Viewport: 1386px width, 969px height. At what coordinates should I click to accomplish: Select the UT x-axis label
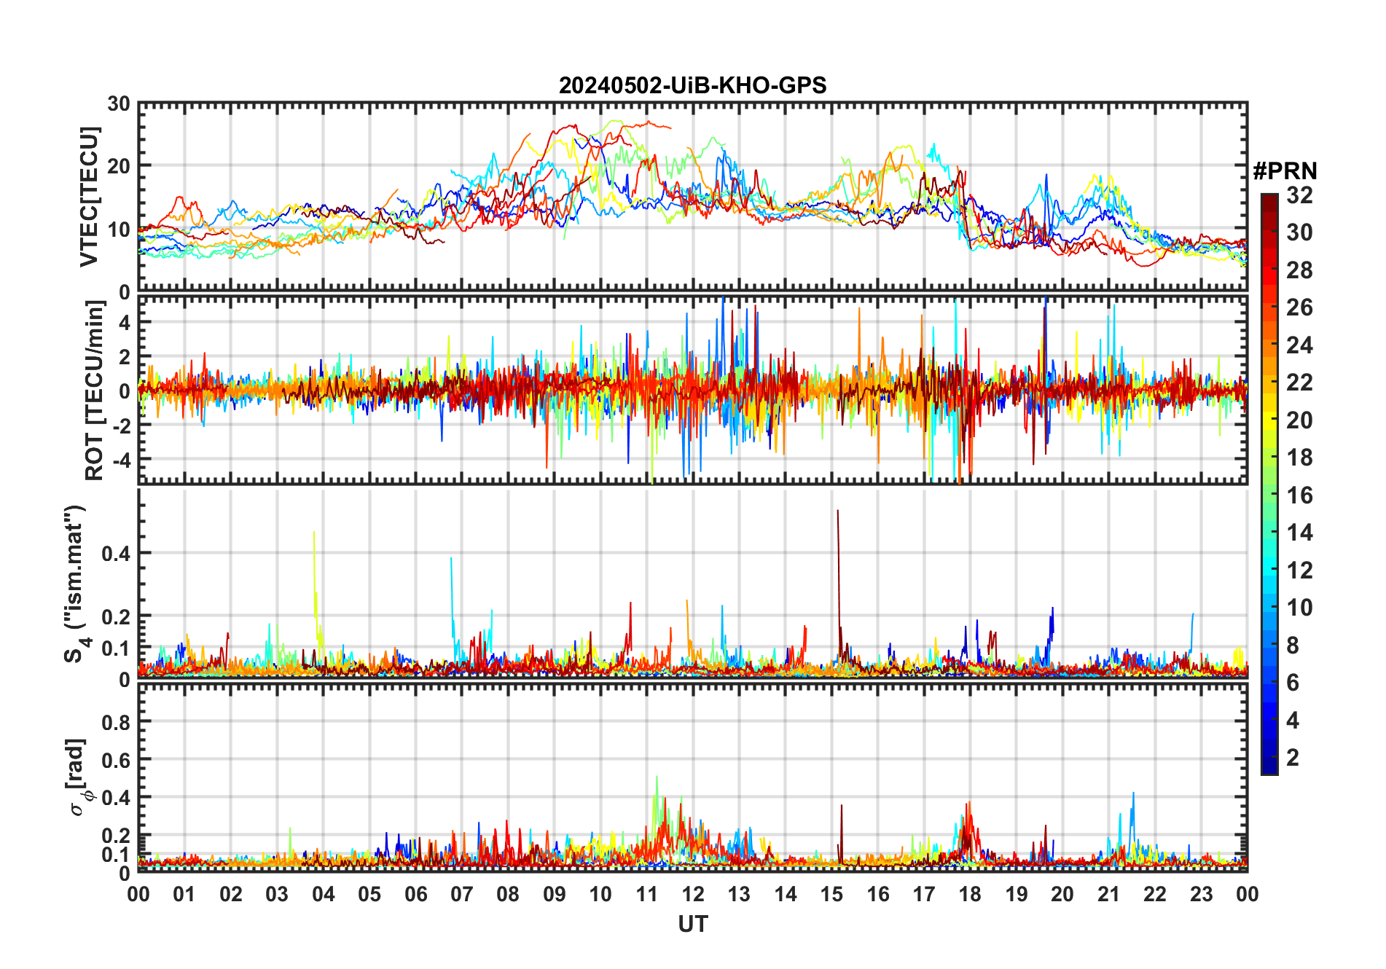(x=692, y=925)
